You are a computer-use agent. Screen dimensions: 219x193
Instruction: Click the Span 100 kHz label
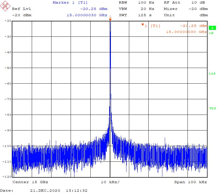point(190,182)
